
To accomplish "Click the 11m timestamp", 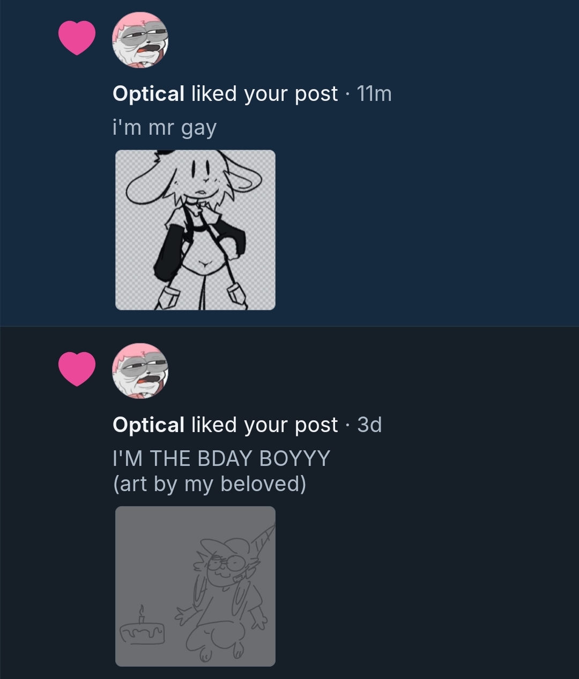I will (374, 94).
